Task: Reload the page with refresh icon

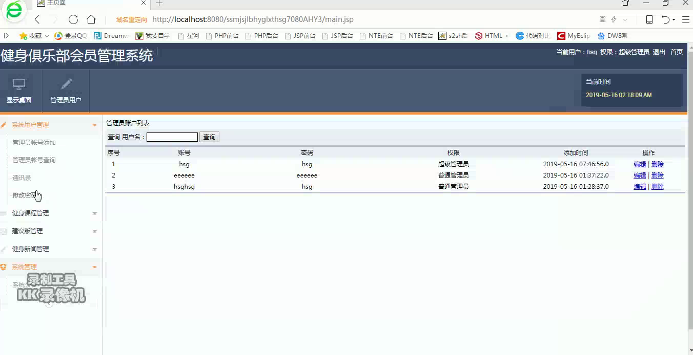Action: point(73,19)
